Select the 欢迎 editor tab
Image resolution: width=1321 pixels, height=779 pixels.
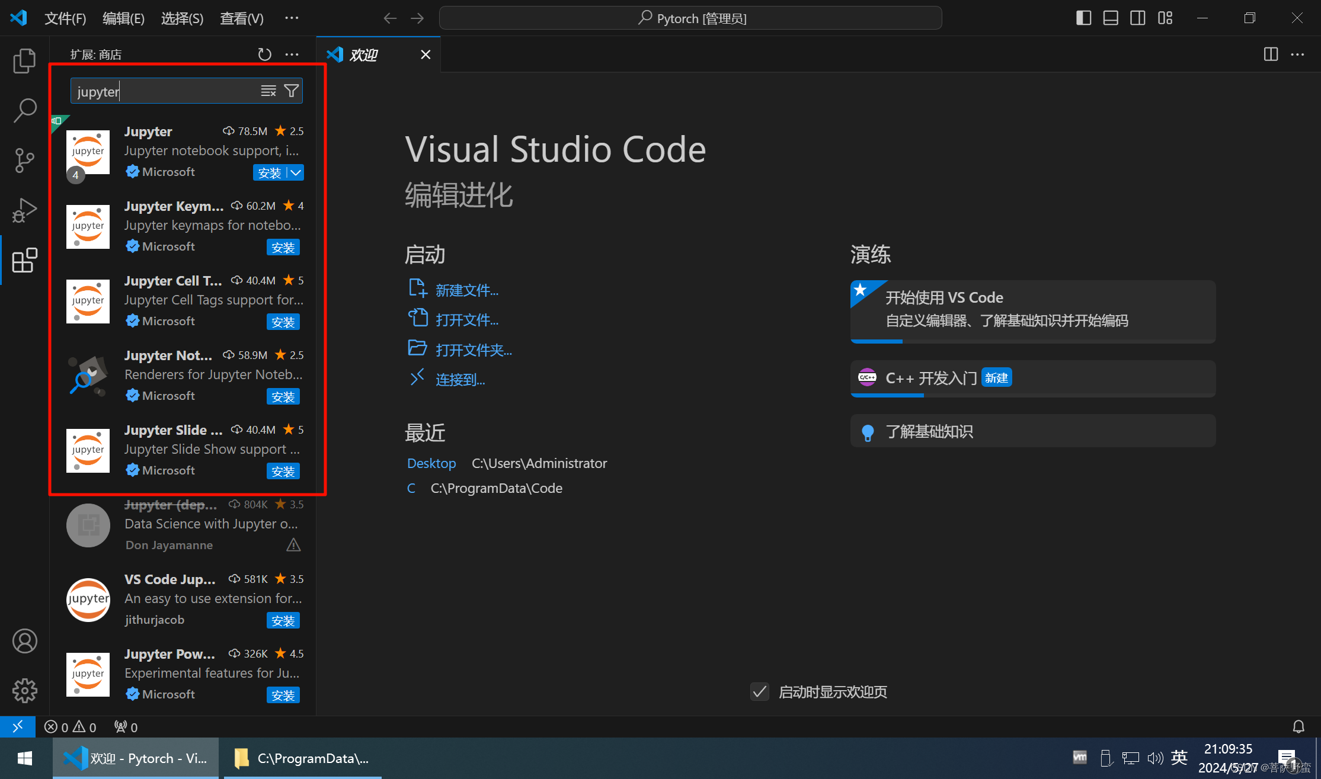[x=378, y=55]
